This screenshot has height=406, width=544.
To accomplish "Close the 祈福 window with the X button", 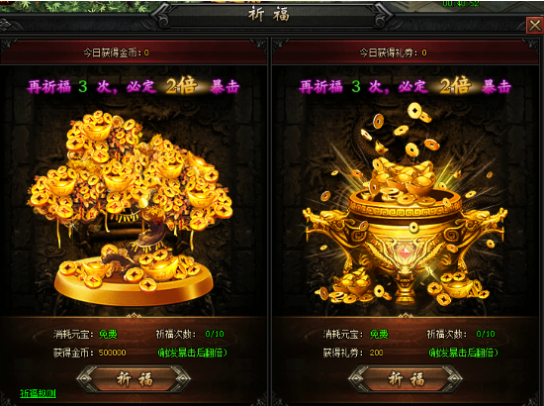I will tap(534, 26).
